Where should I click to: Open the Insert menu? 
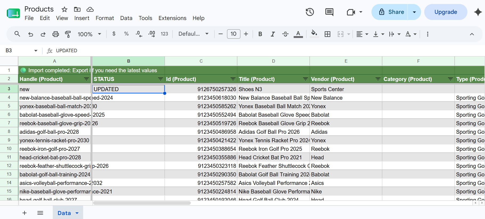(x=82, y=18)
